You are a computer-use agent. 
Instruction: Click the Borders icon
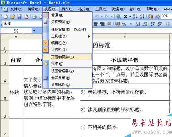[x=168, y=24]
